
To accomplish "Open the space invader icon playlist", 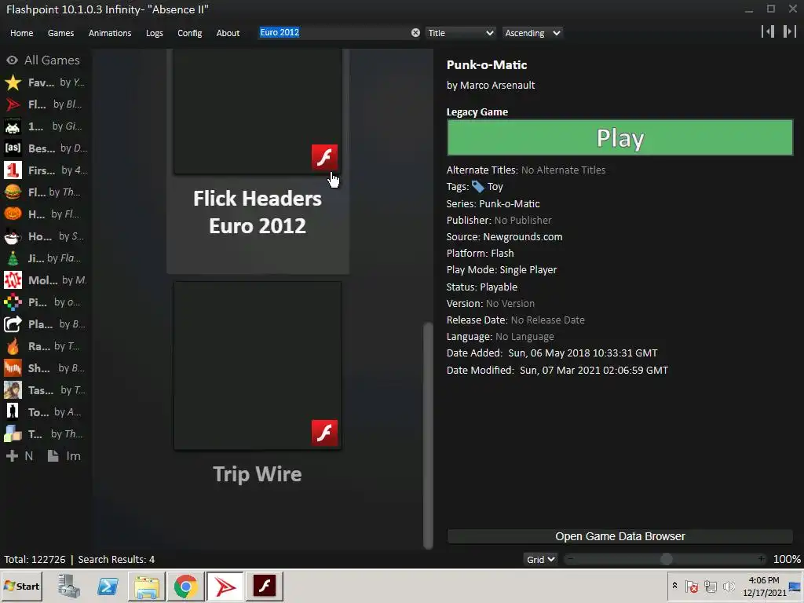I will click(x=45, y=126).
